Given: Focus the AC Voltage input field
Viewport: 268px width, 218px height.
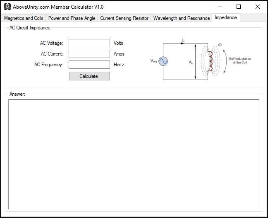Looking at the screenshot, I should pos(89,43).
